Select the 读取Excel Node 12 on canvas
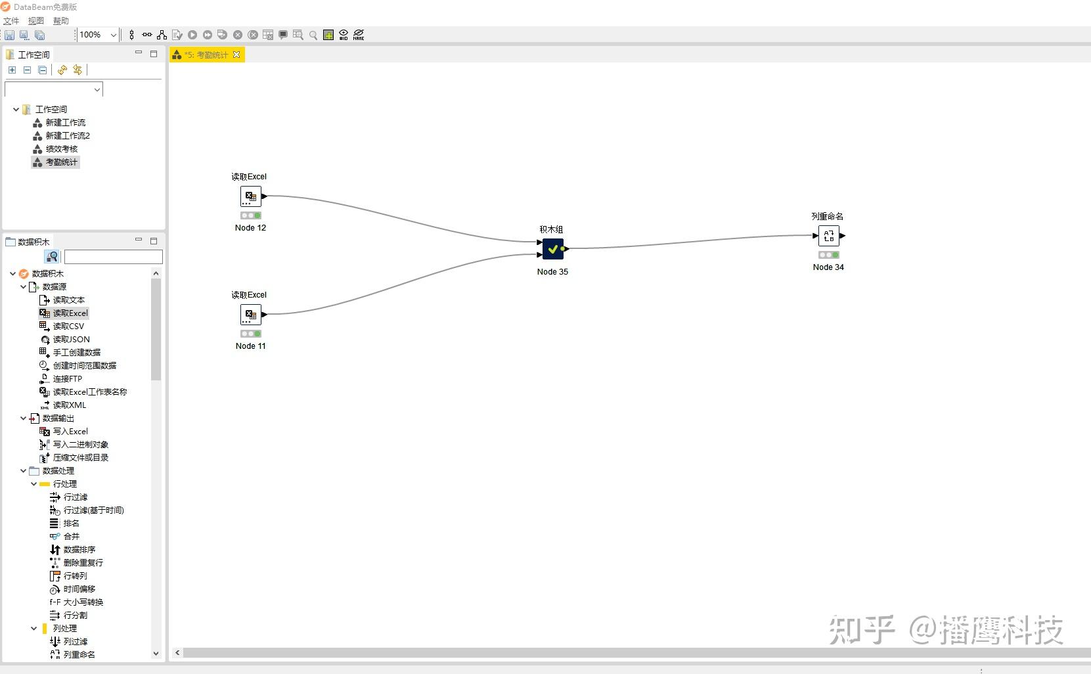The width and height of the screenshot is (1091, 674). click(x=251, y=196)
